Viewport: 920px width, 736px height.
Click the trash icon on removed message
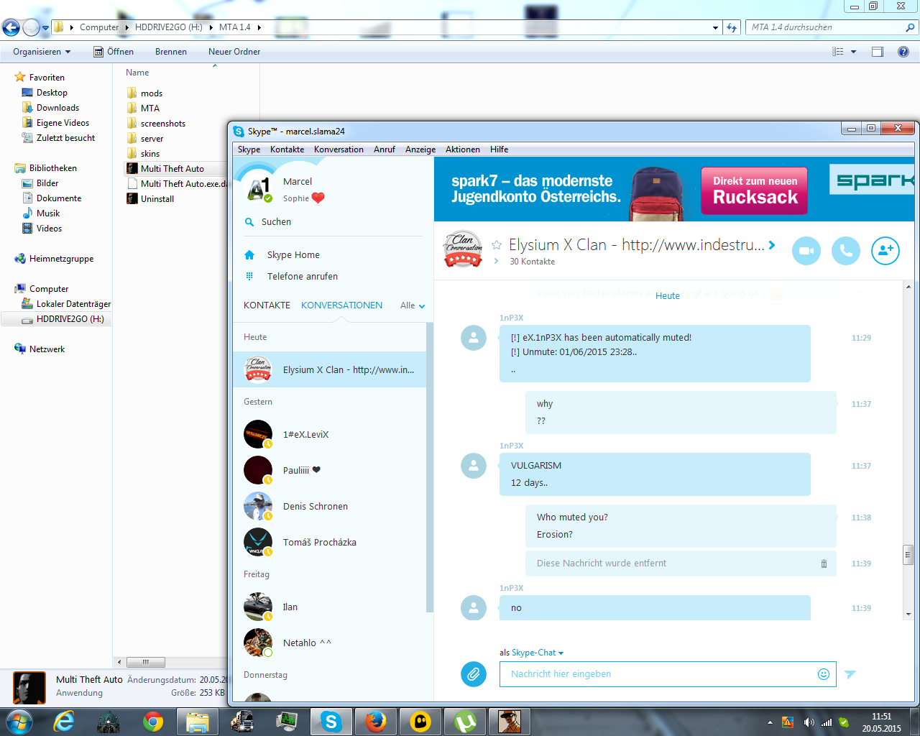coord(824,563)
